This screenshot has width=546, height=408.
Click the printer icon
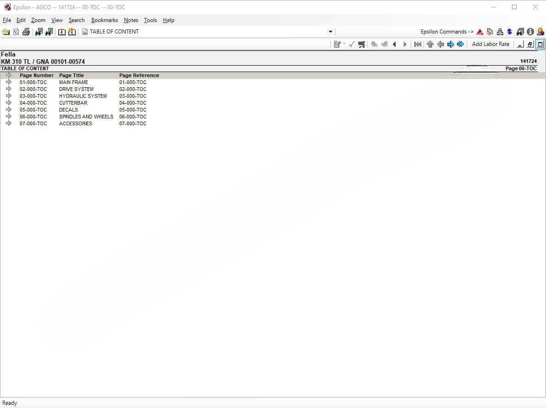26,32
